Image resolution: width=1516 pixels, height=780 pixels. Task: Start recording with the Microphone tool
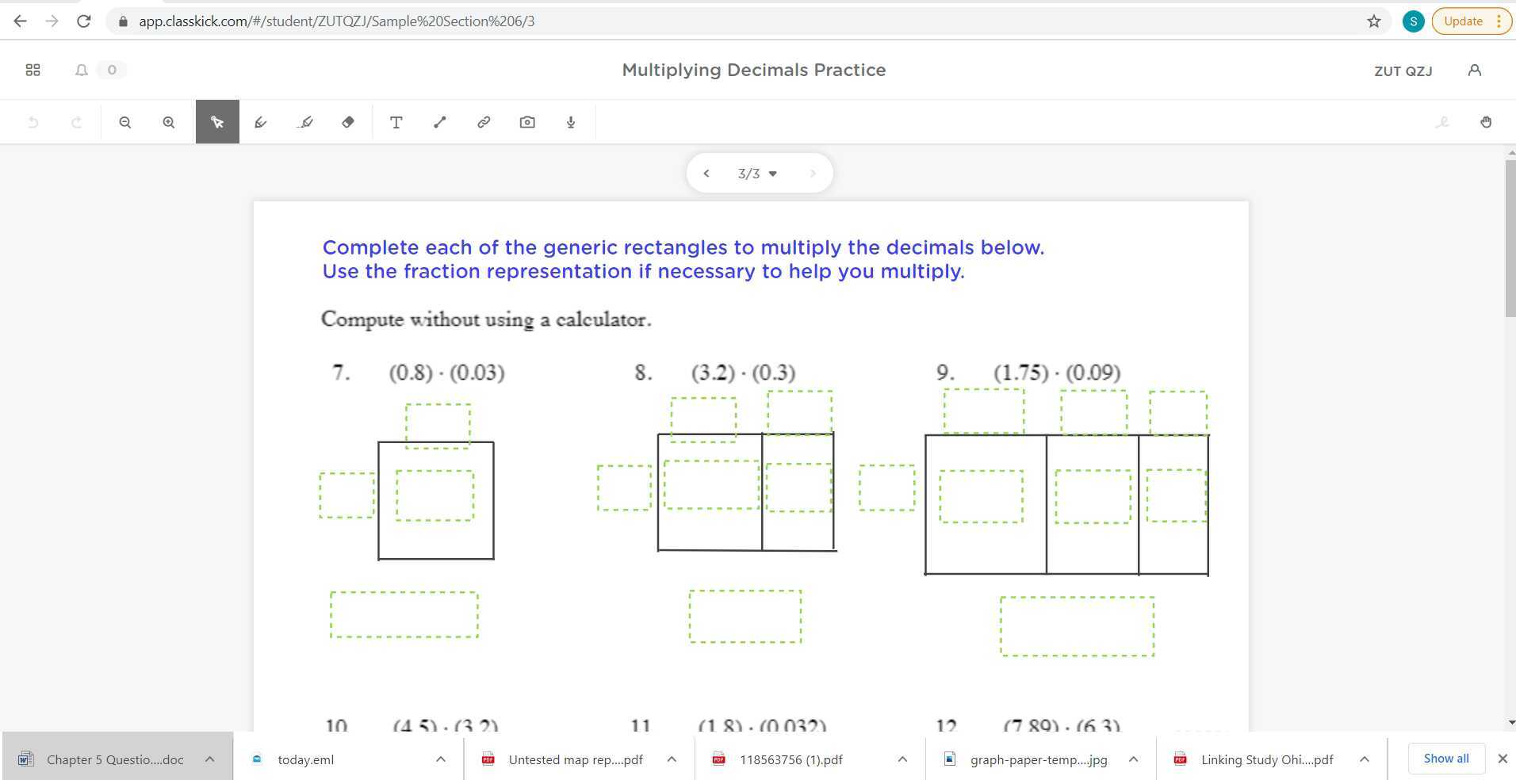coord(570,121)
